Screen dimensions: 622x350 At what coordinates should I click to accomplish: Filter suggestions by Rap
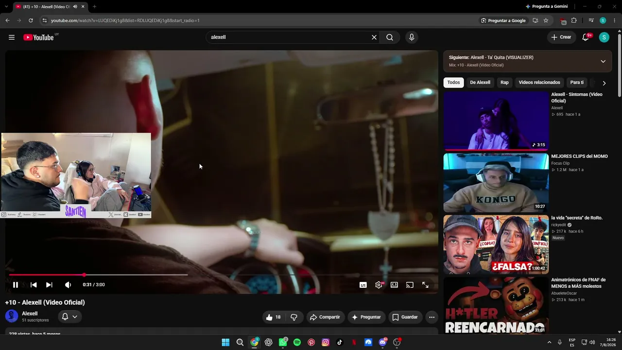(x=504, y=83)
